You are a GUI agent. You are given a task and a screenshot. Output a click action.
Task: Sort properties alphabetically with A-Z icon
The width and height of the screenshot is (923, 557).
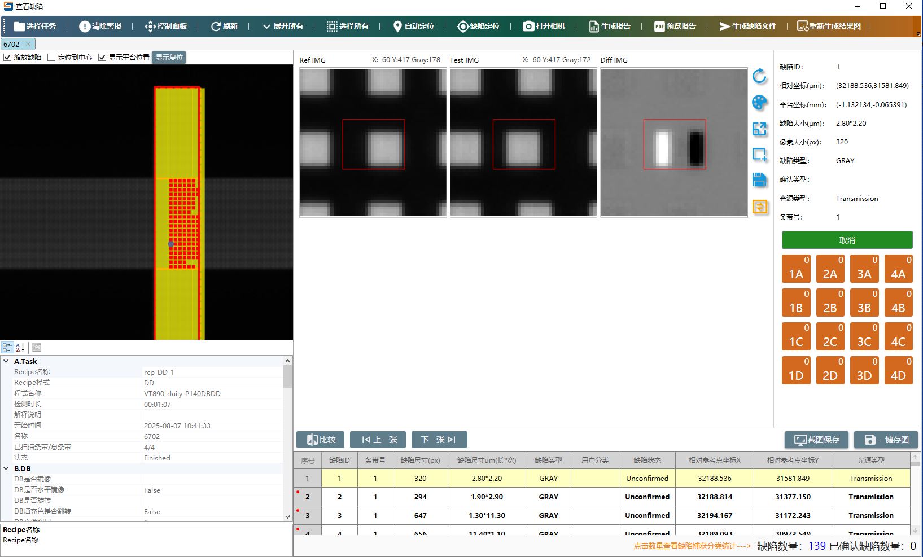point(20,348)
